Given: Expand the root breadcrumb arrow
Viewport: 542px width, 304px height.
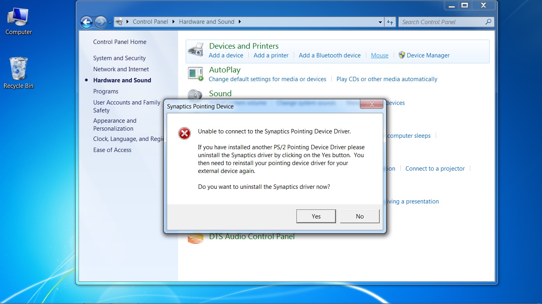Looking at the screenshot, I should (127, 22).
